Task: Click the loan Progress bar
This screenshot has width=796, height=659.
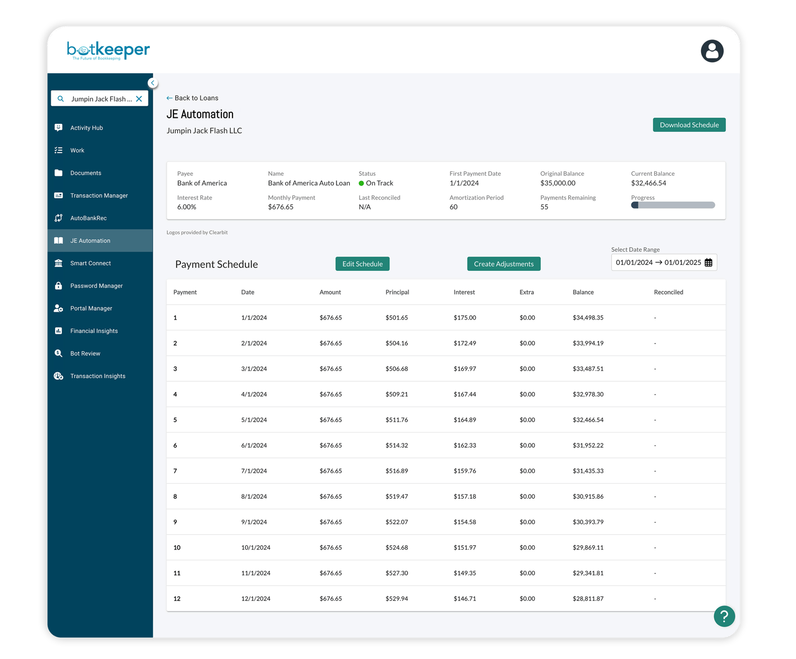Action: pos(672,204)
